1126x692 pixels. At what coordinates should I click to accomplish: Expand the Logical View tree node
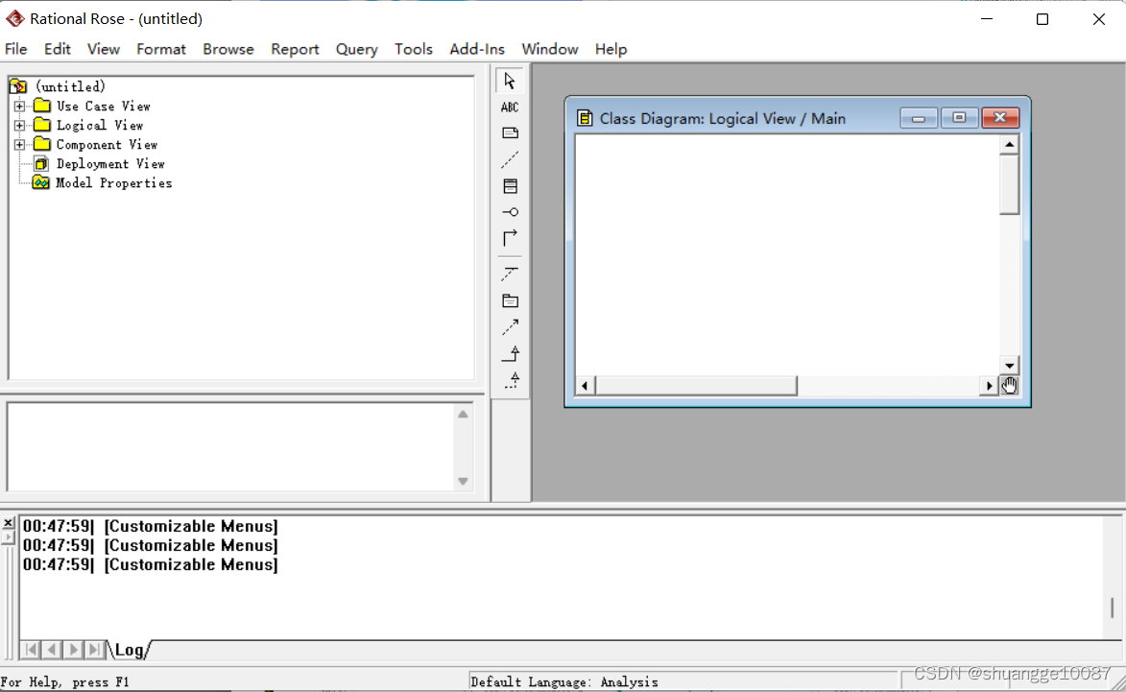(19, 126)
